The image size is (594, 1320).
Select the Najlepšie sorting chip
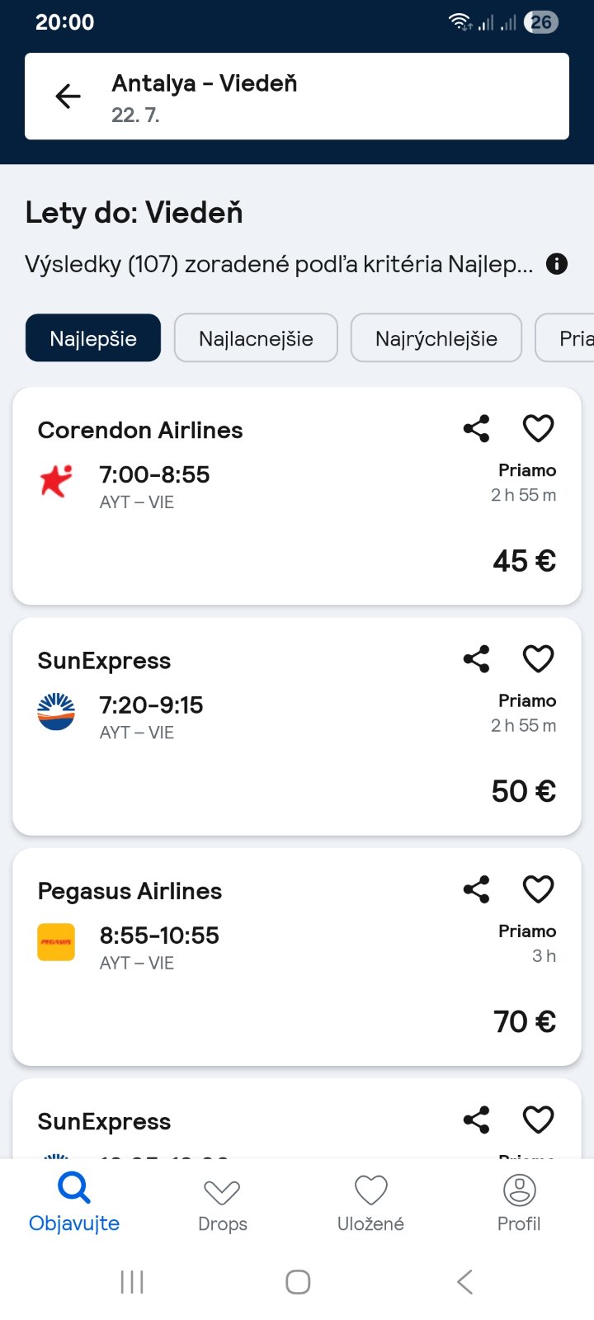click(x=93, y=338)
